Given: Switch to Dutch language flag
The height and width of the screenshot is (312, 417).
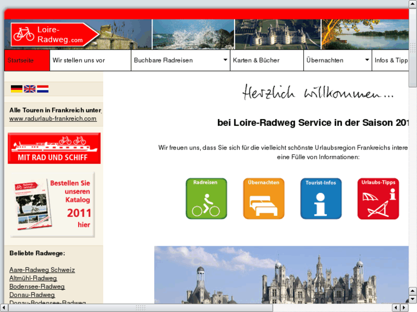Looking at the screenshot, I should tap(42, 89).
